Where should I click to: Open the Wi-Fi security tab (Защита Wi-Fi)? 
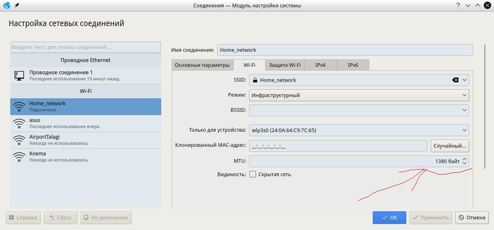coord(285,65)
